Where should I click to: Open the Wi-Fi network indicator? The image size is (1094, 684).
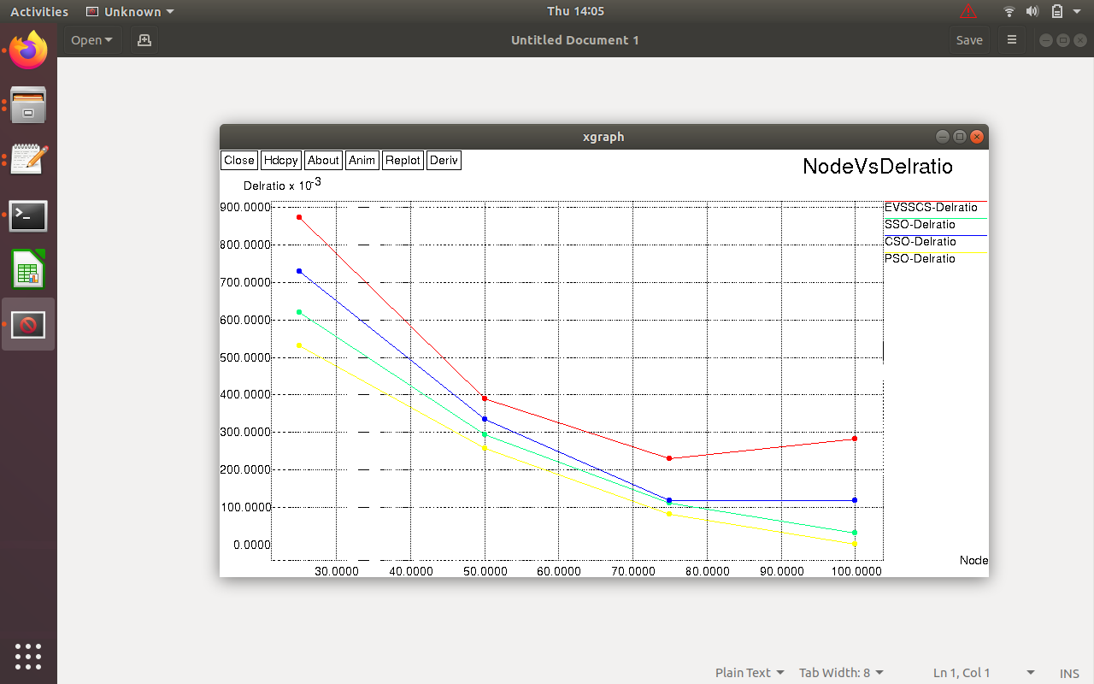[1009, 11]
